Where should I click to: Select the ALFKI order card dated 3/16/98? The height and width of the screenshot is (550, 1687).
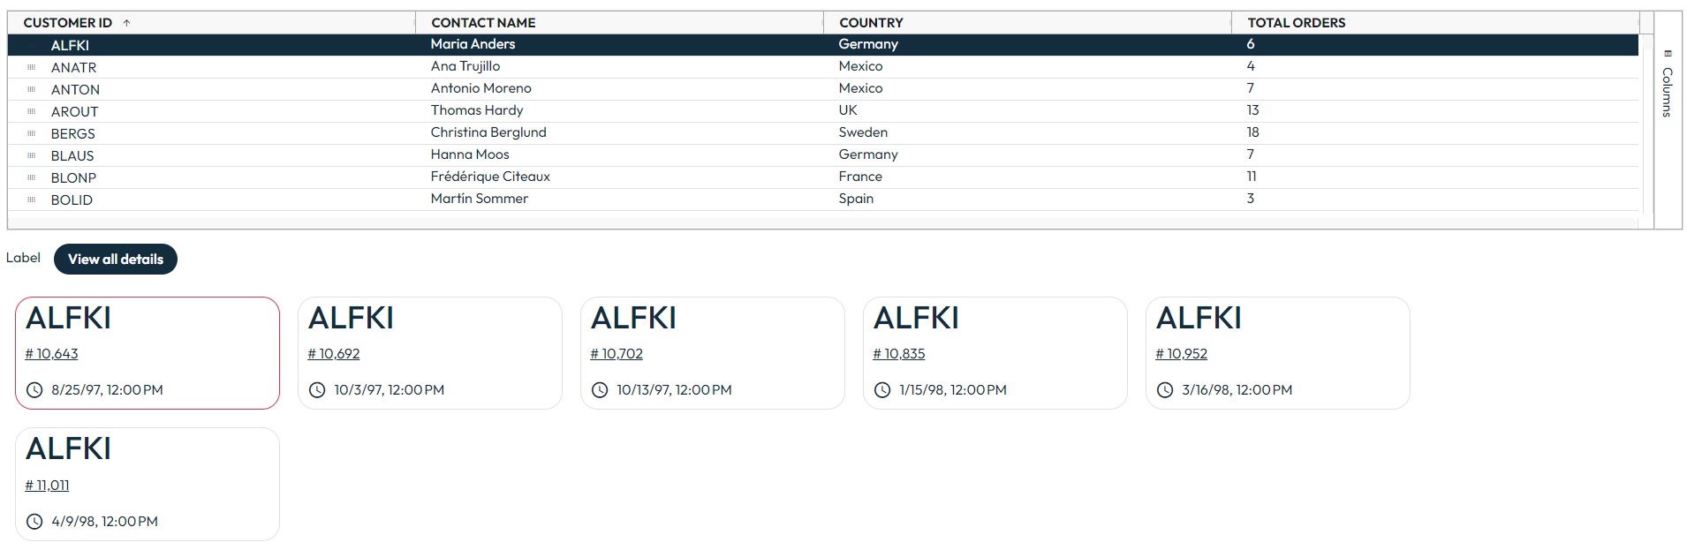1277,353
